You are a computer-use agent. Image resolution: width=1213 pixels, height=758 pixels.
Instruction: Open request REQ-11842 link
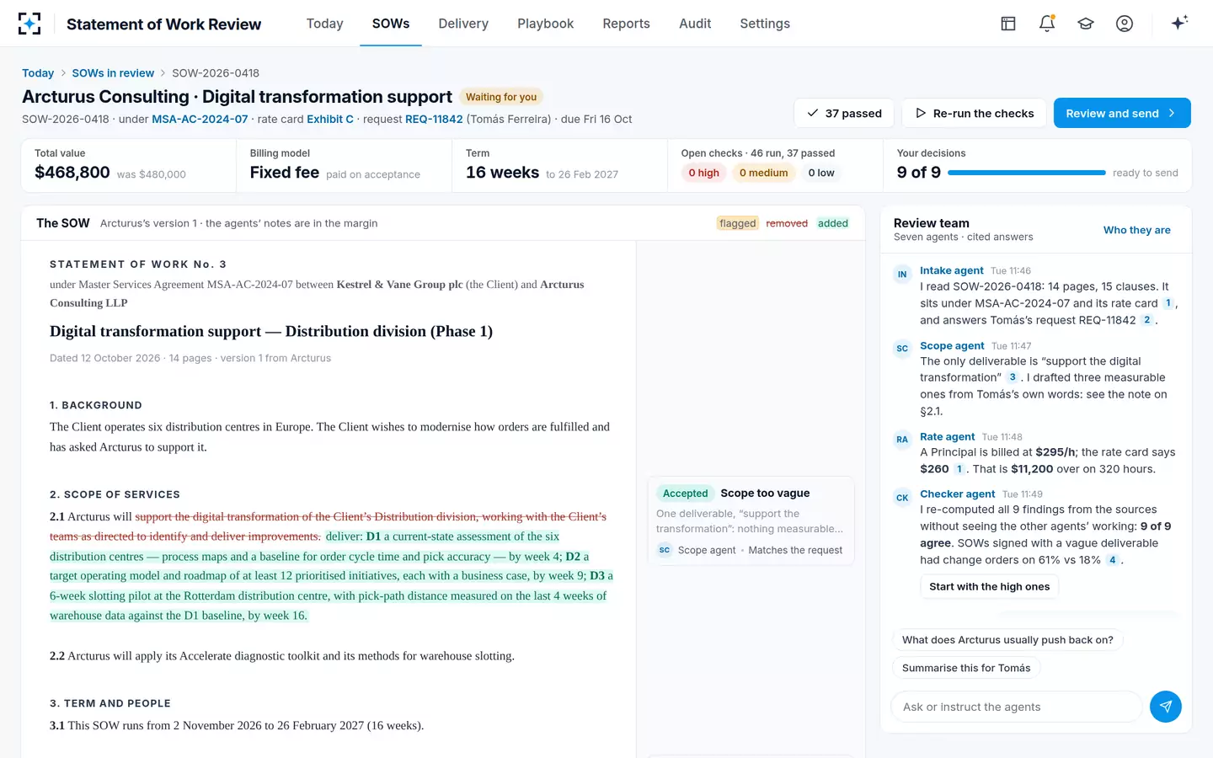click(434, 119)
